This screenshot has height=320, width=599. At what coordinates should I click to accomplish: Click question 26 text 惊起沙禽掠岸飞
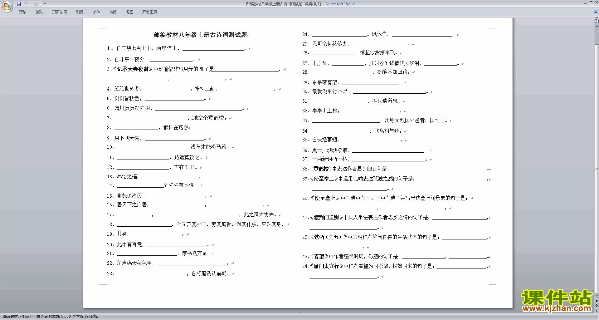point(377,52)
